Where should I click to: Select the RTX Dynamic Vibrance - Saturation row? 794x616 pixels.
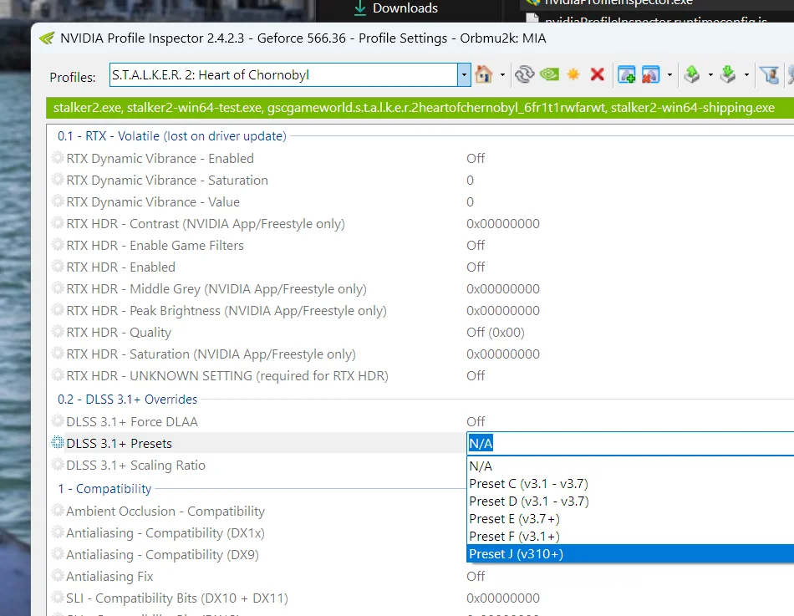tap(420, 181)
